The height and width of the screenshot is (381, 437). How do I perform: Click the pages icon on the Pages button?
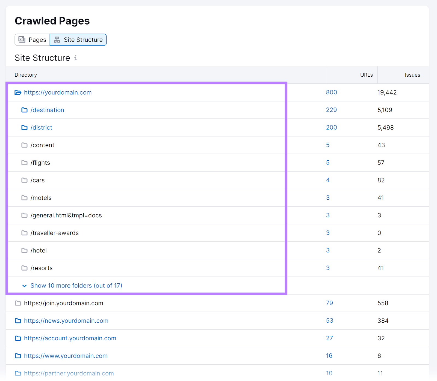click(21, 40)
